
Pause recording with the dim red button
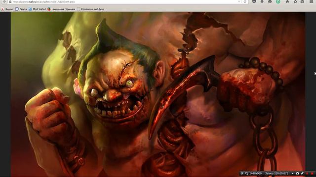tap(307, 174)
